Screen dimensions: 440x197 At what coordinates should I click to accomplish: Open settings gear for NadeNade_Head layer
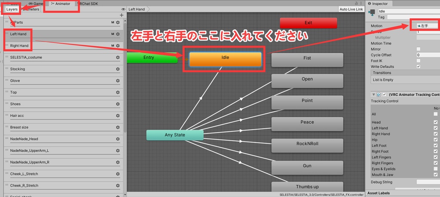pyautogui.click(x=118, y=139)
